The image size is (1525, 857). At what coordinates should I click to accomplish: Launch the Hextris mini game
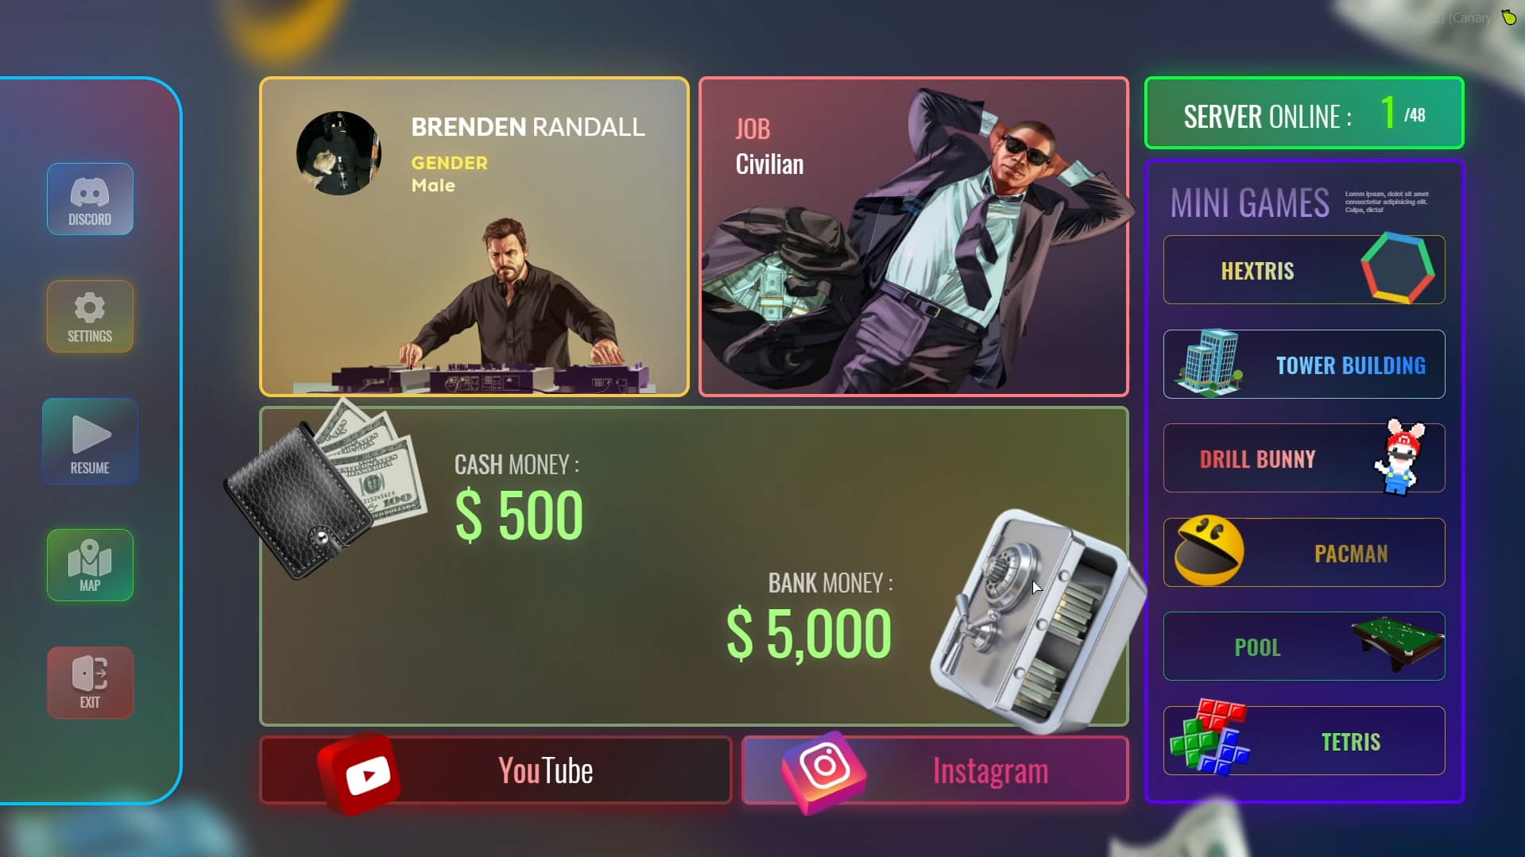point(1304,270)
